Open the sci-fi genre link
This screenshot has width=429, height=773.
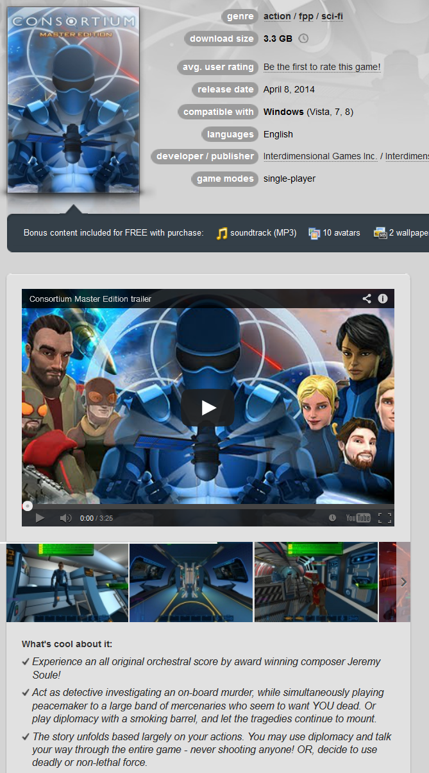(332, 16)
